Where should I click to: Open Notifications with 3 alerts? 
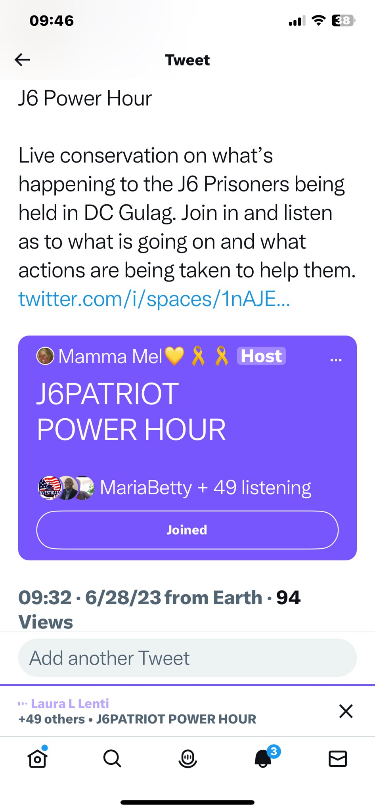pyautogui.click(x=262, y=759)
